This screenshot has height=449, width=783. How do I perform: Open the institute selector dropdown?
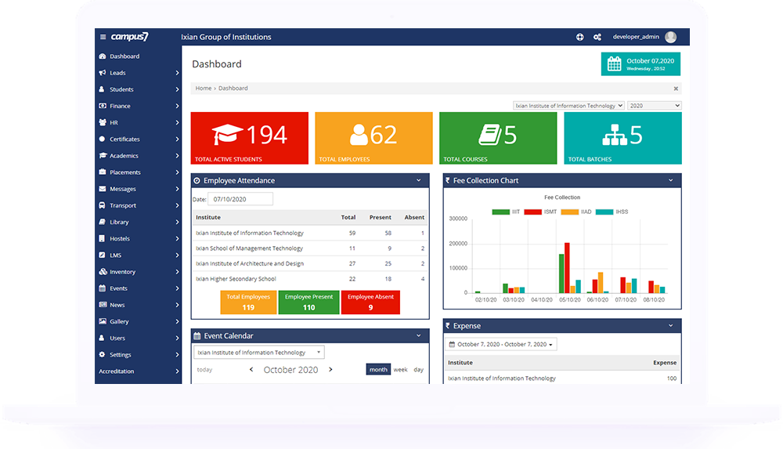tap(568, 106)
